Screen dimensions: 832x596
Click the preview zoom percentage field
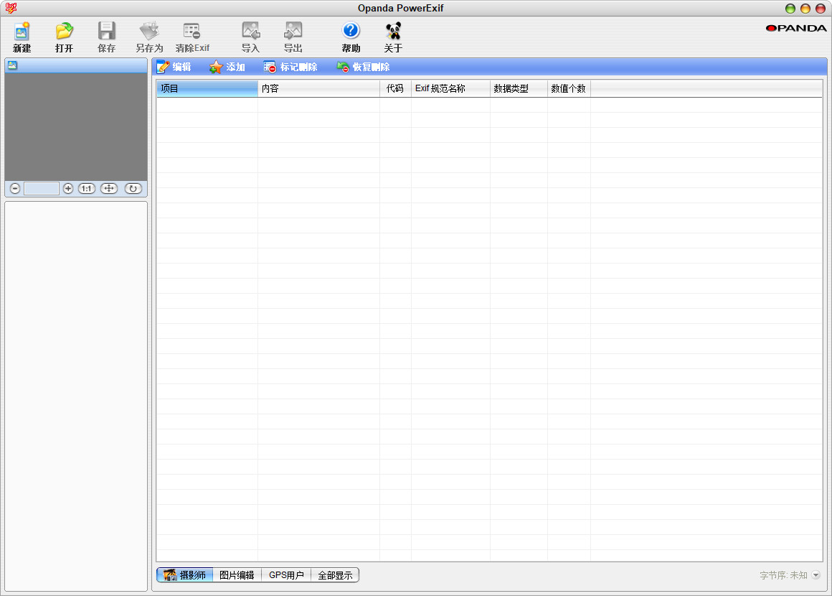[x=42, y=189]
